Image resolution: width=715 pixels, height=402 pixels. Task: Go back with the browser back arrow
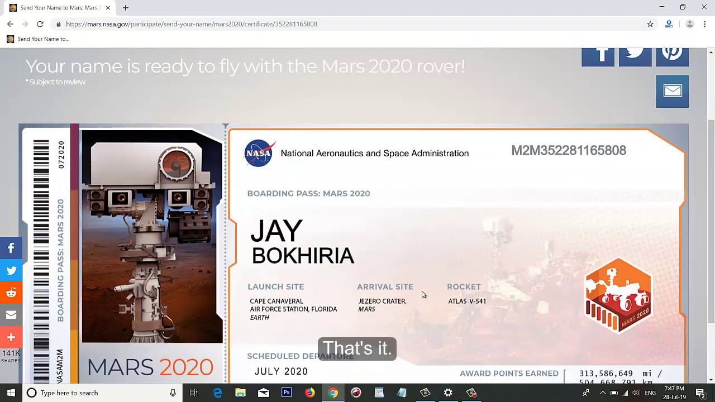[10, 24]
